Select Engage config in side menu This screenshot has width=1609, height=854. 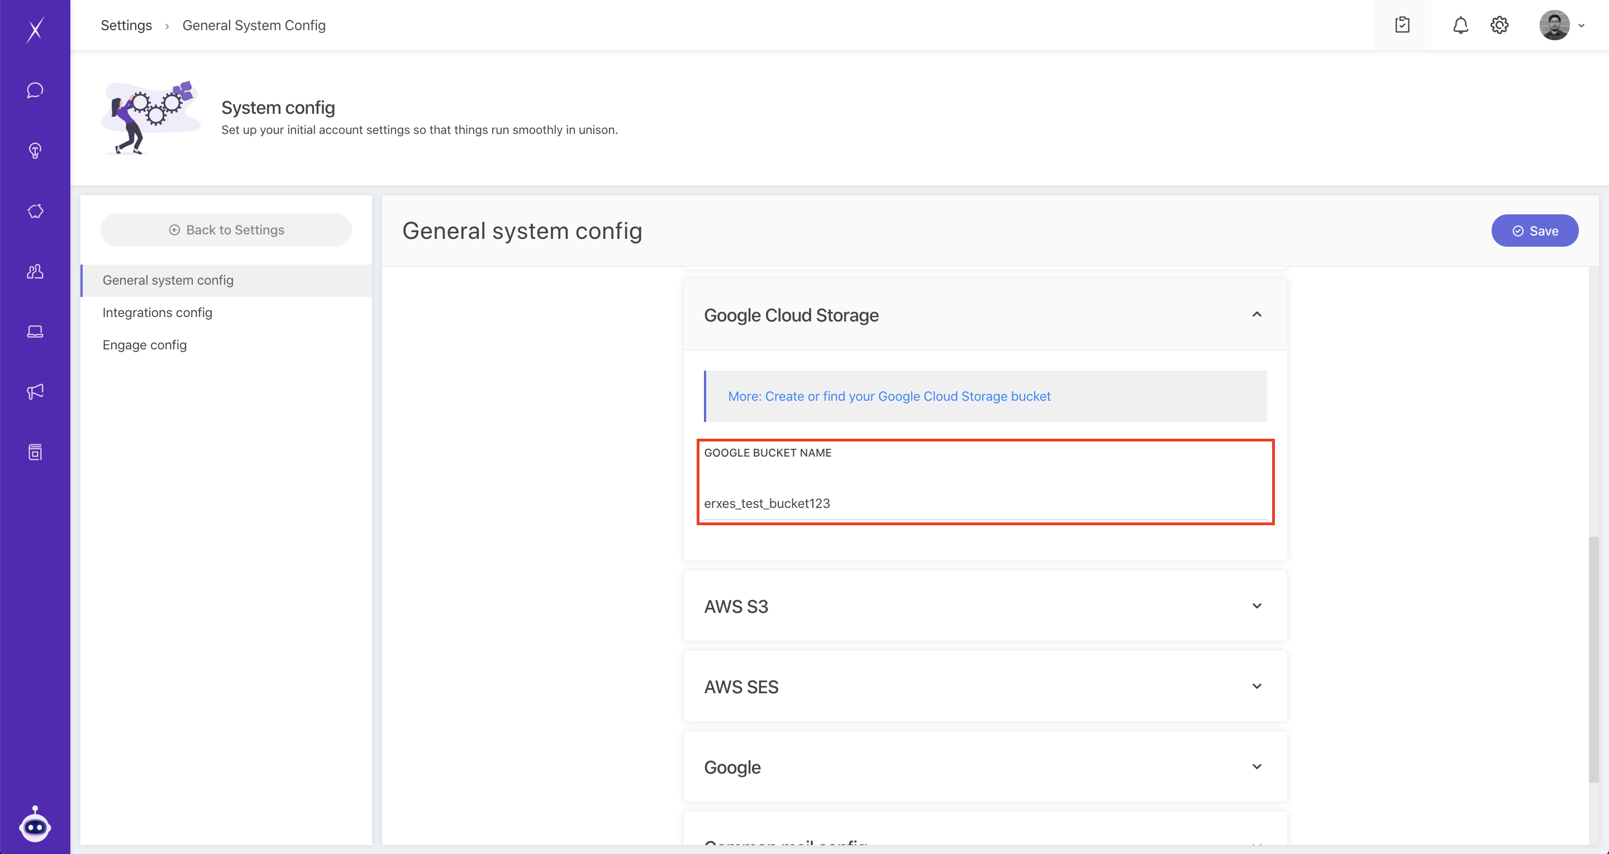(x=145, y=344)
